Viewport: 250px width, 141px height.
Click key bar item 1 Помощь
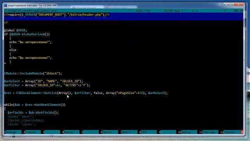12,132
